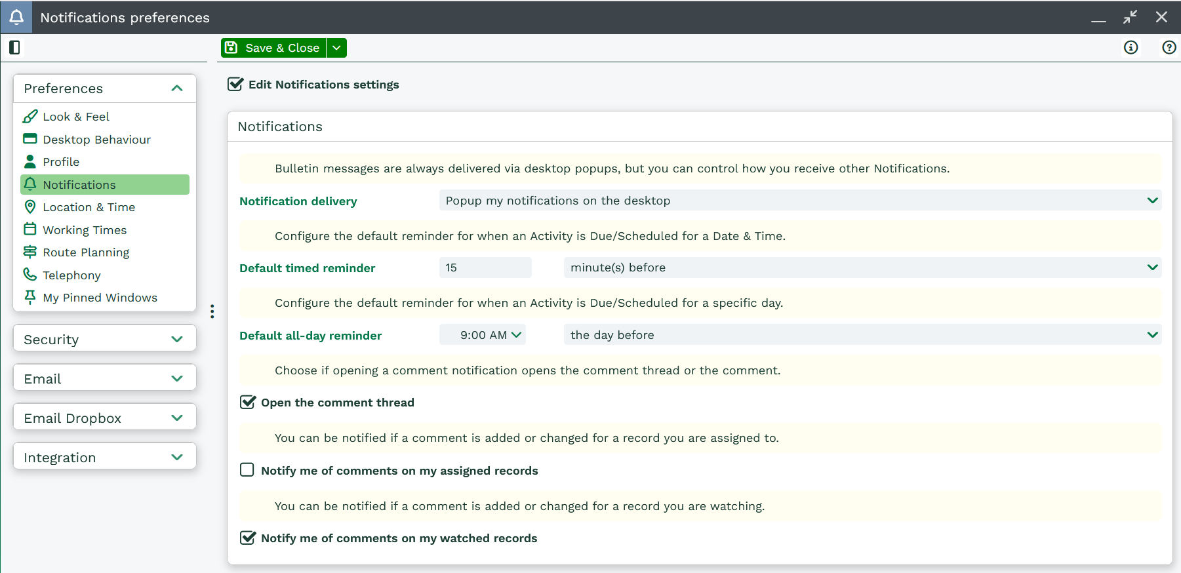Click the Default timed reminder minutes field

(x=485, y=267)
